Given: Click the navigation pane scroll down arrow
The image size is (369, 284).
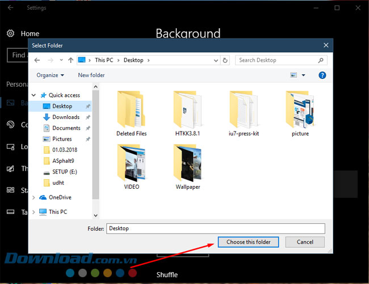Looking at the screenshot, I should pyautogui.click(x=95, y=215).
